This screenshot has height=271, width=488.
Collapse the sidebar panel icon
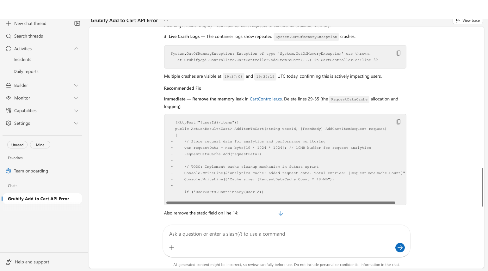point(77,23)
